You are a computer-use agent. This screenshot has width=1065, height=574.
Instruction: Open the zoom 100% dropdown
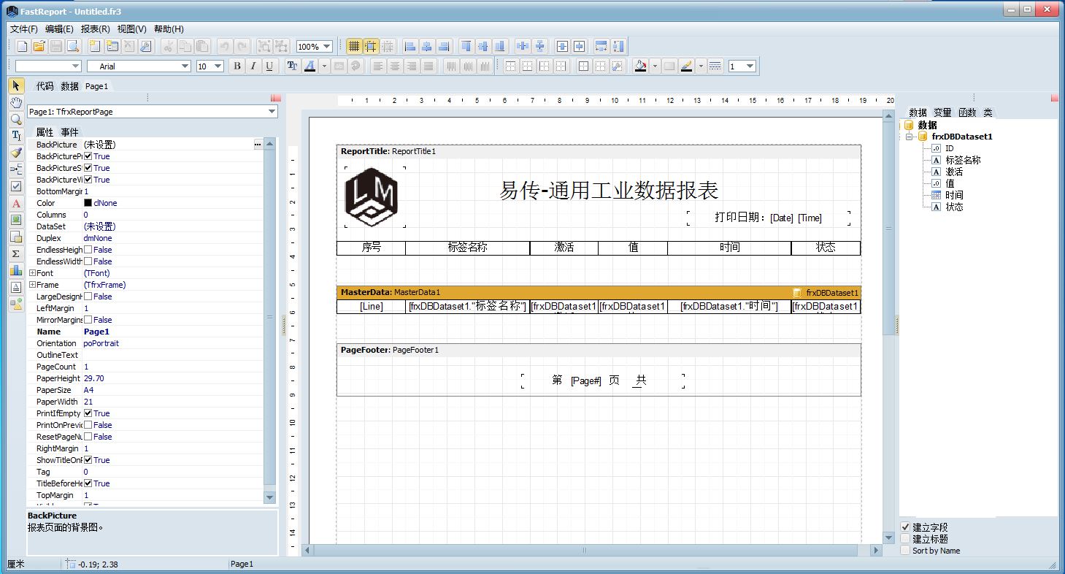(x=326, y=47)
